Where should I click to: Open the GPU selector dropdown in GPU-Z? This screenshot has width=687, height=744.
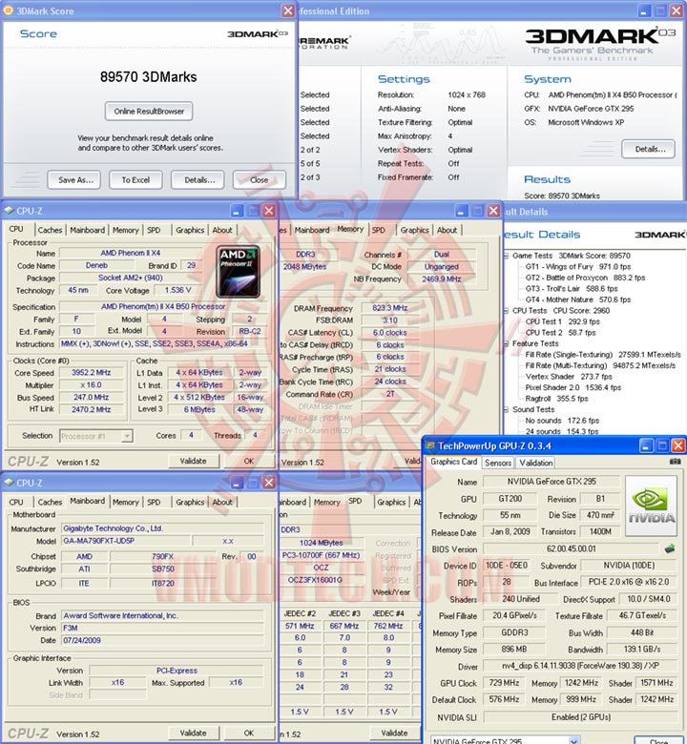pos(573,740)
